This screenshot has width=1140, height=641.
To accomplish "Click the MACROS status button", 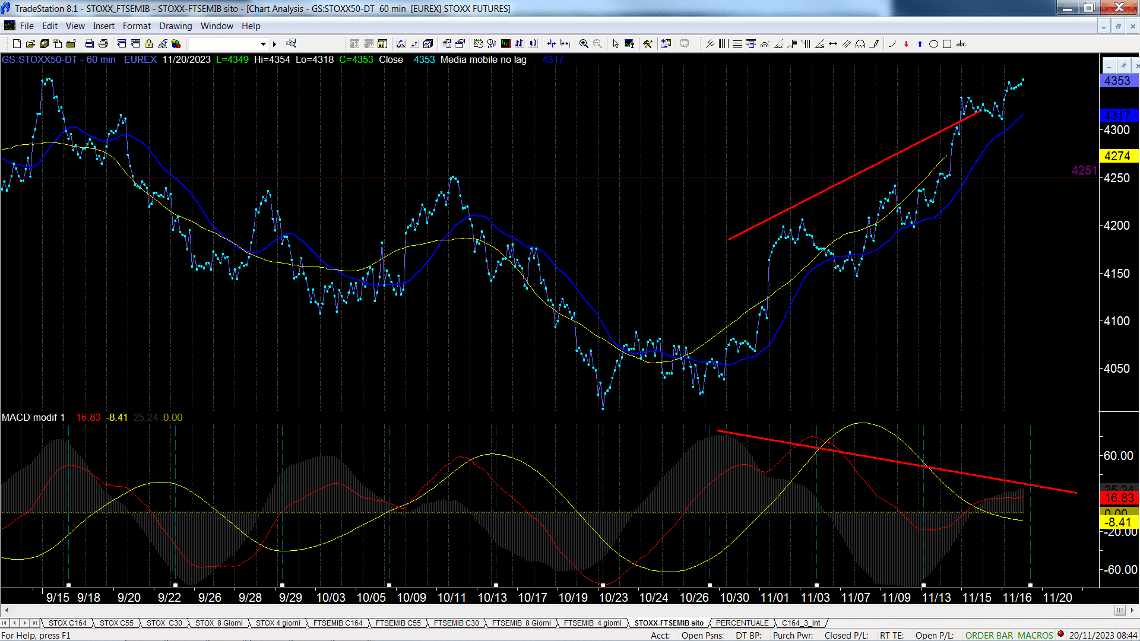I will click(x=1035, y=635).
